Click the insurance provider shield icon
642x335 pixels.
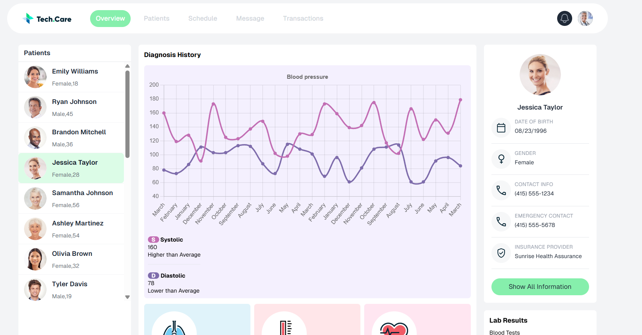[501, 253]
